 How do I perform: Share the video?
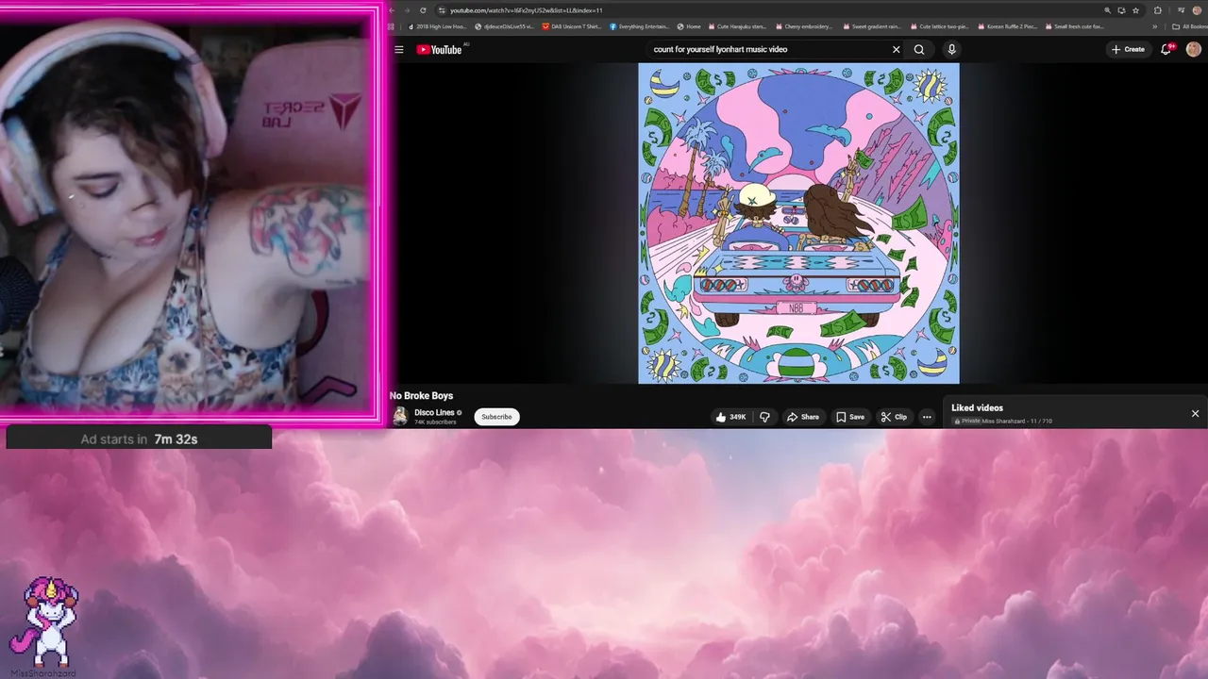tap(803, 417)
